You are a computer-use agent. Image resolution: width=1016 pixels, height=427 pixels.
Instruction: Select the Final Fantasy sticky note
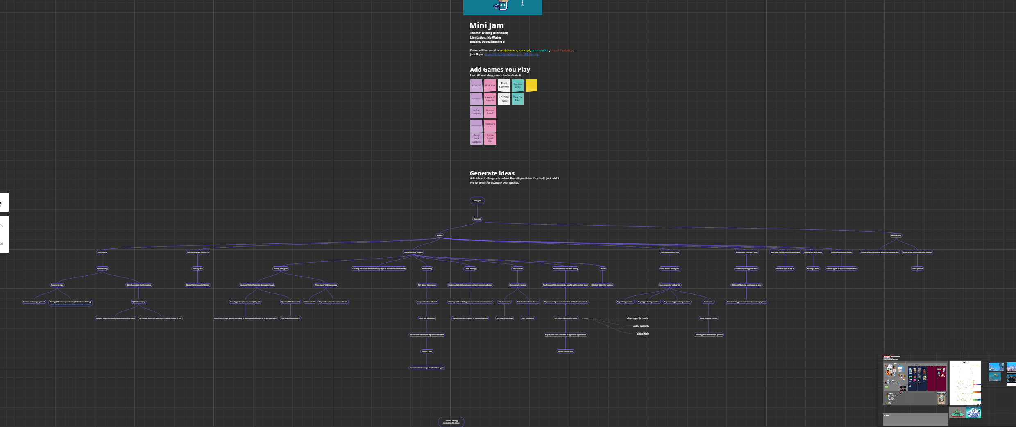504,86
